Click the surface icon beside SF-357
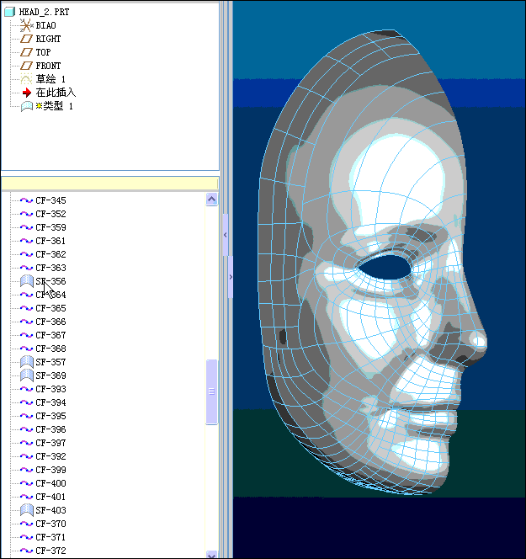 point(27,362)
